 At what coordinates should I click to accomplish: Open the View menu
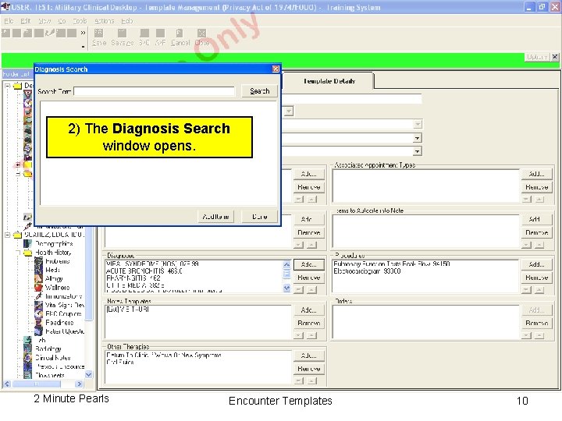coord(44,21)
